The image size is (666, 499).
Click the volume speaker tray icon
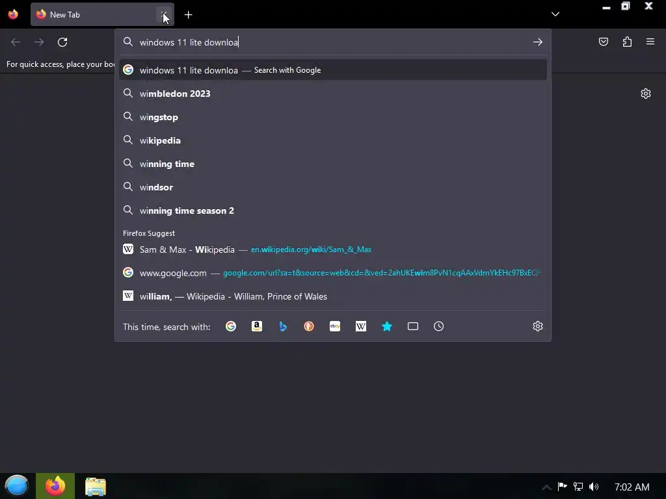[x=594, y=487]
